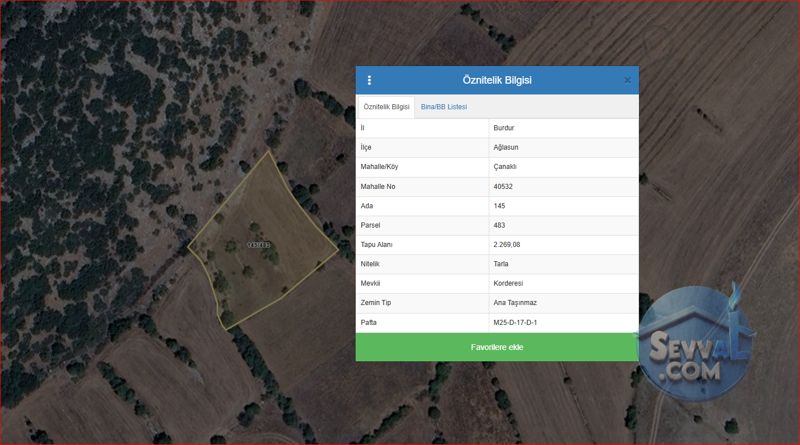Click the Nitelik value Tarla
The image size is (800, 445).
pyautogui.click(x=501, y=264)
